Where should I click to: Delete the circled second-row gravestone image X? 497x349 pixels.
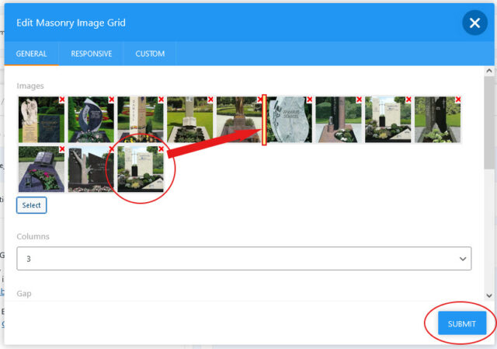pos(161,149)
